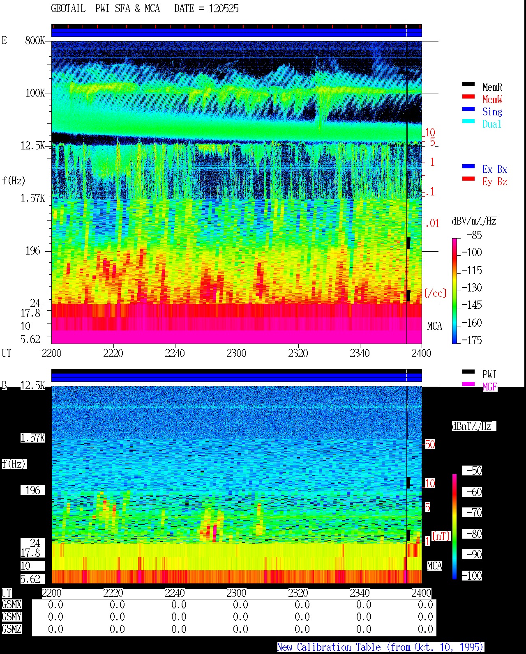Click the 2300 tick on the upper time axis
The height and width of the screenshot is (654, 526).
(236, 353)
